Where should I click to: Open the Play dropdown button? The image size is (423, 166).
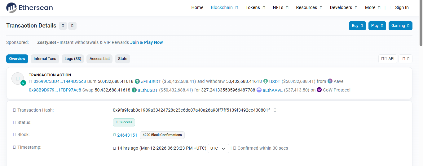coord(377,26)
